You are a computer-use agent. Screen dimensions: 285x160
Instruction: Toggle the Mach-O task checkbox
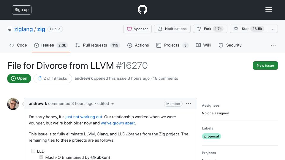coord(42,157)
